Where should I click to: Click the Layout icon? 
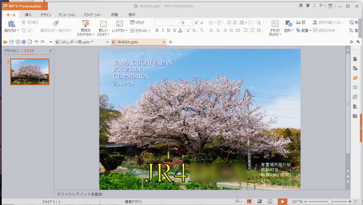[x=120, y=24]
